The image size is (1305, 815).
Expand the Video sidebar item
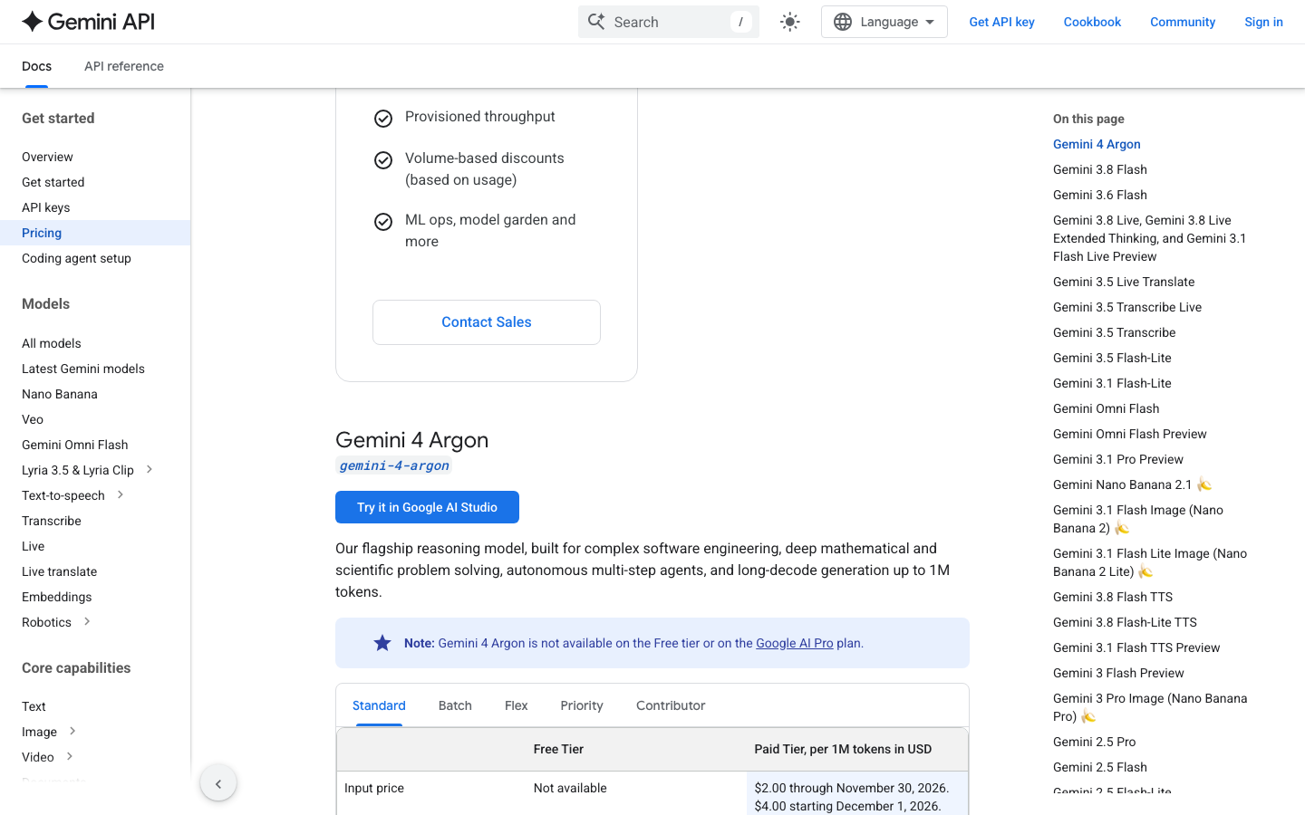[x=70, y=756]
